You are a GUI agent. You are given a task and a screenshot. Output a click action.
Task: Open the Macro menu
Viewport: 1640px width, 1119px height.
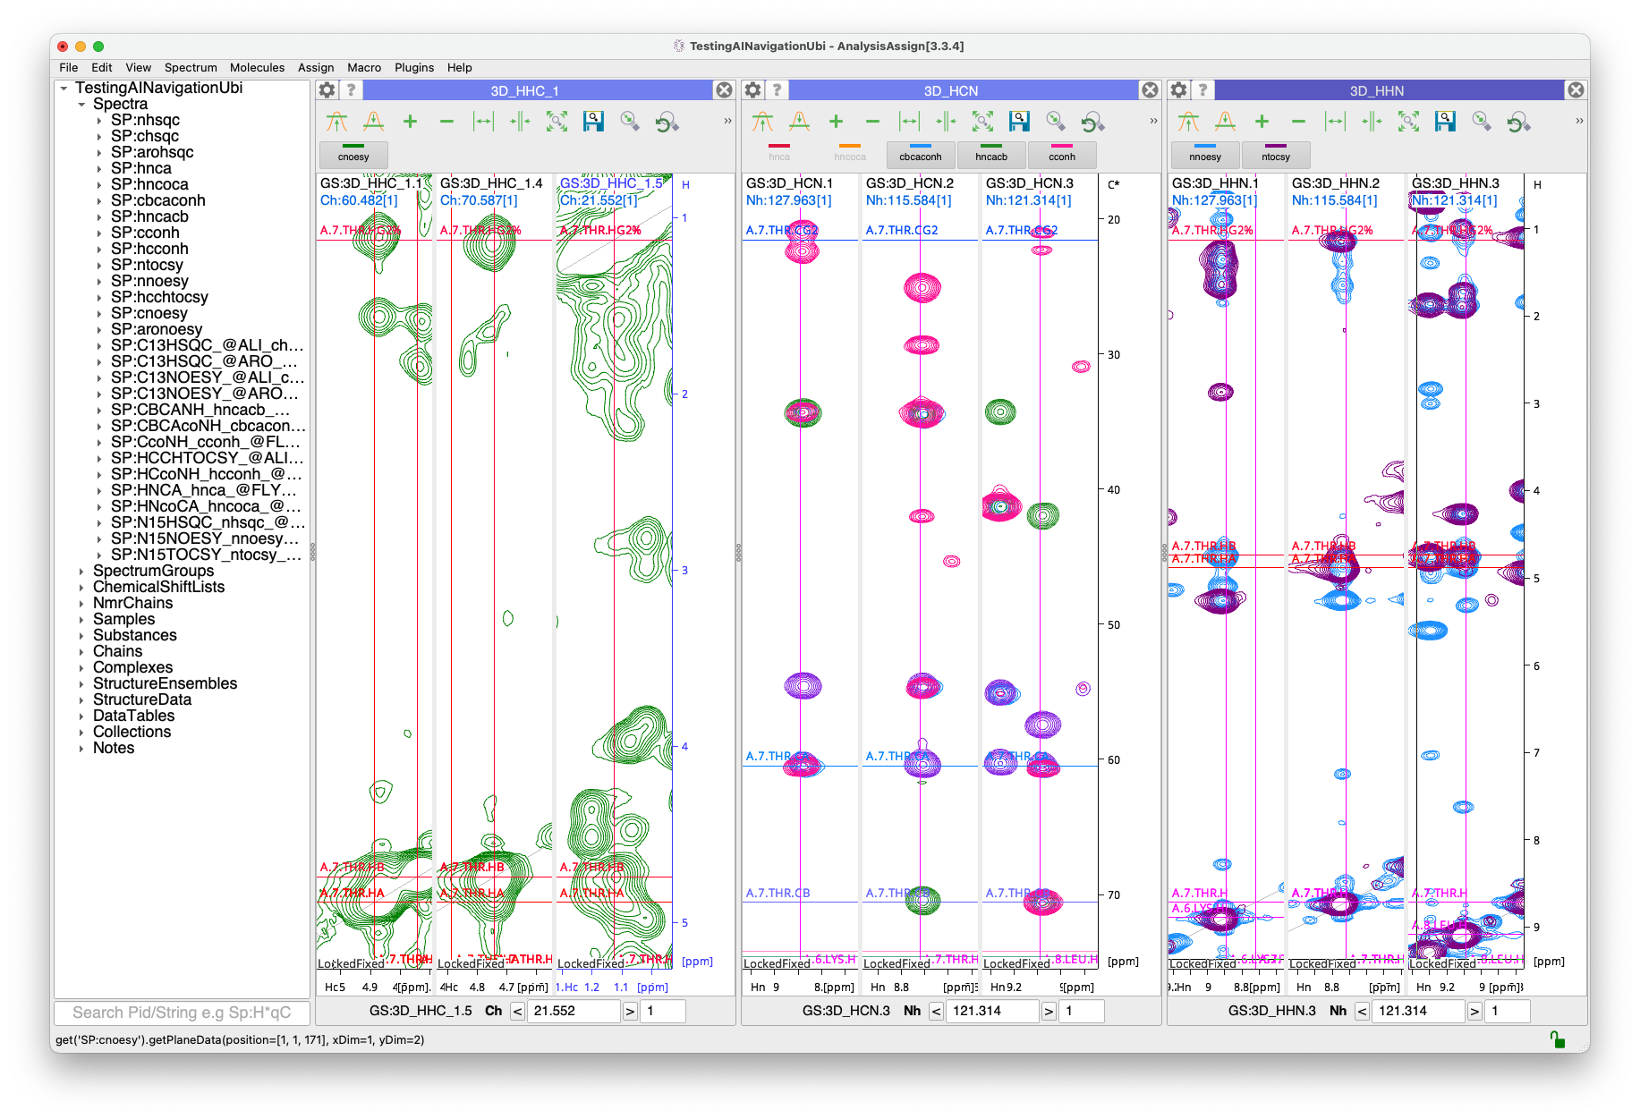click(364, 68)
